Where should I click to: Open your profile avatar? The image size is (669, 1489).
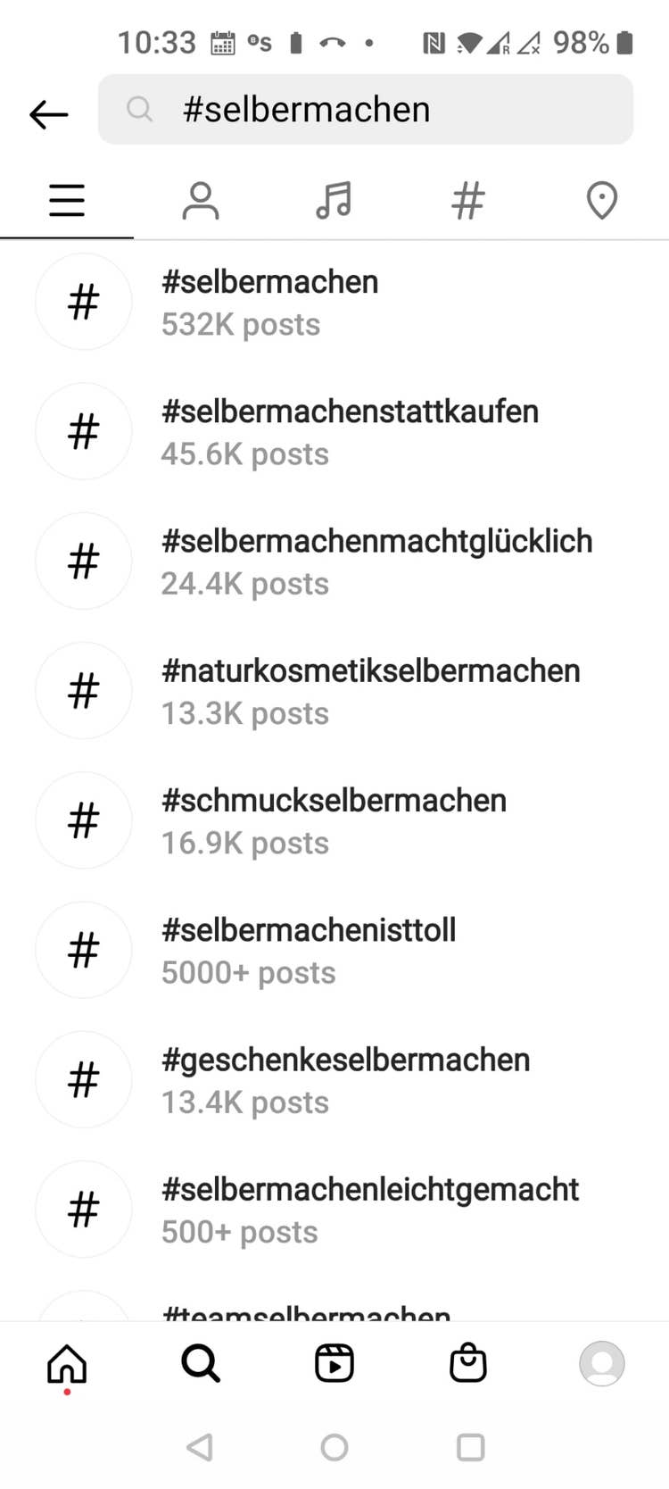coord(602,1363)
